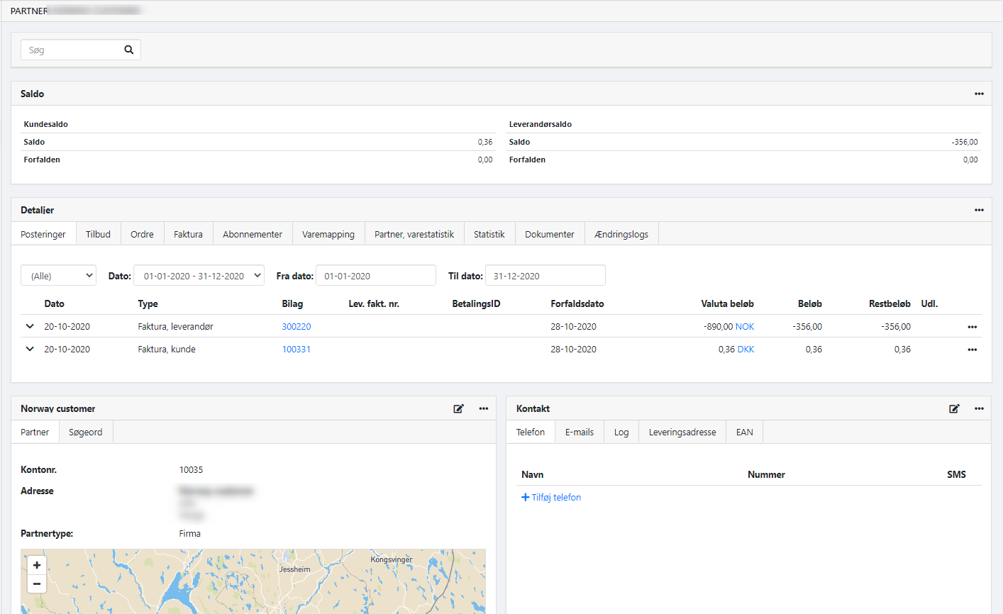Zoom out on the map
Screen dimensions: 1003x614
point(37,584)
